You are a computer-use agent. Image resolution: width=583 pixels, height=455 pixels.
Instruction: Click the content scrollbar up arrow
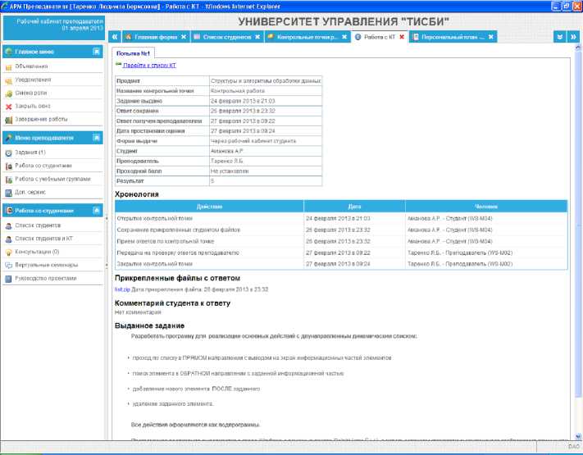(578, 48)
